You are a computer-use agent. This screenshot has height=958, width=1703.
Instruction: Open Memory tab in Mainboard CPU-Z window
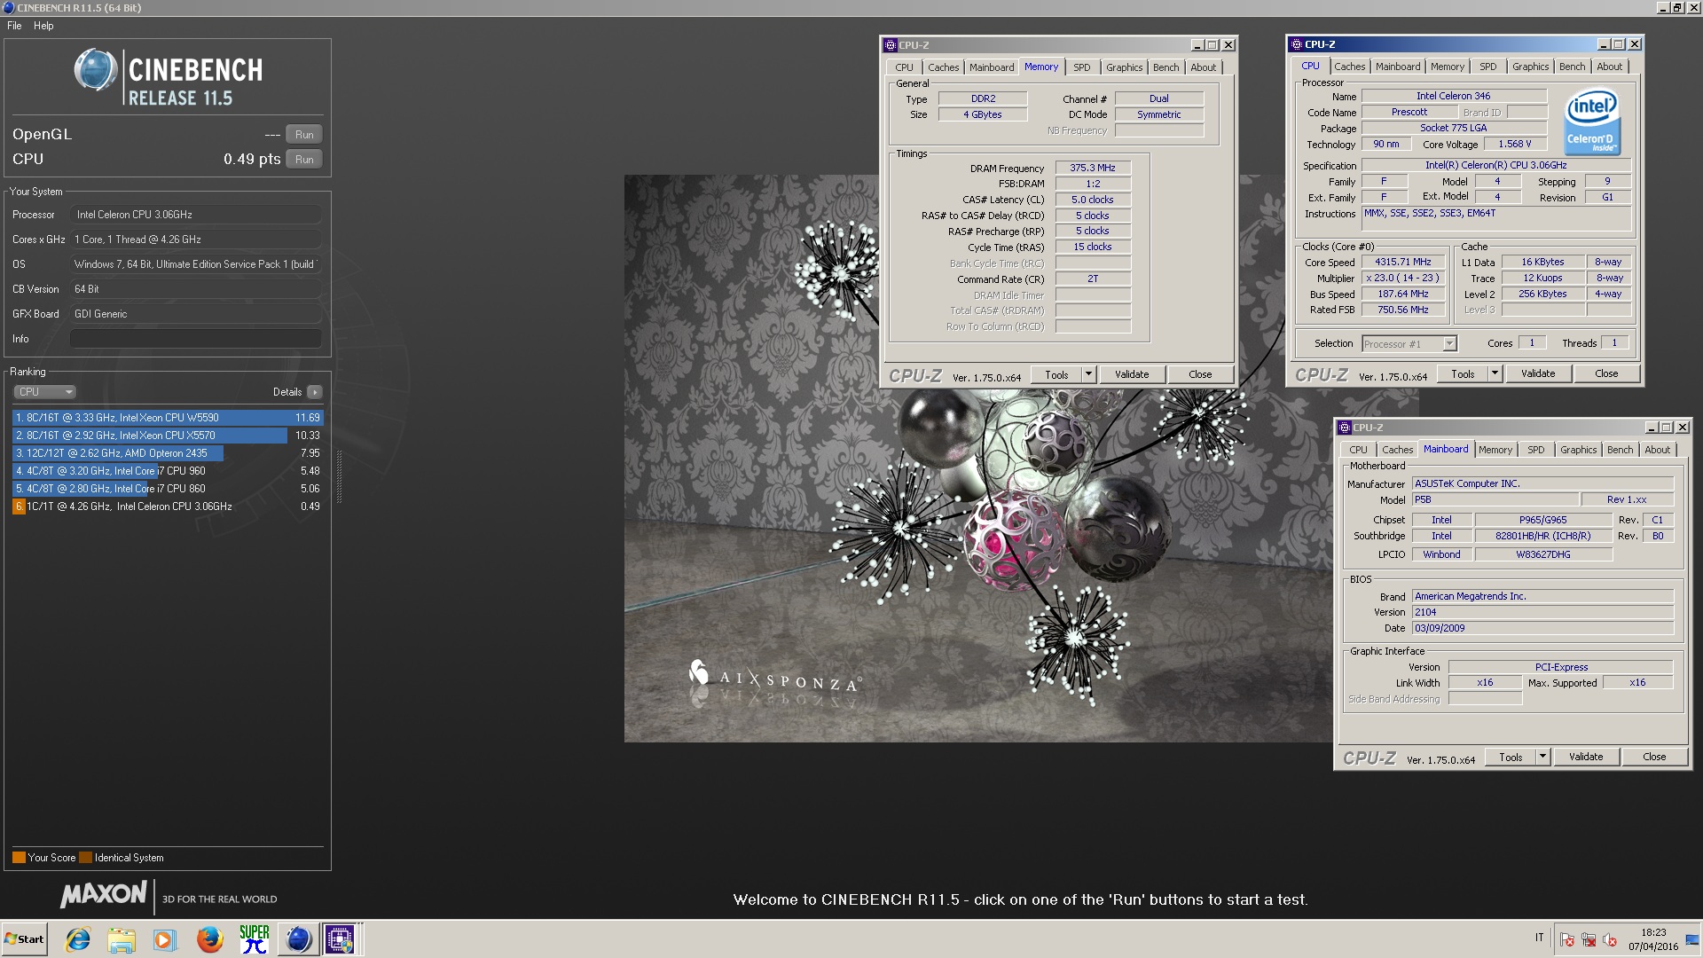1495,450
